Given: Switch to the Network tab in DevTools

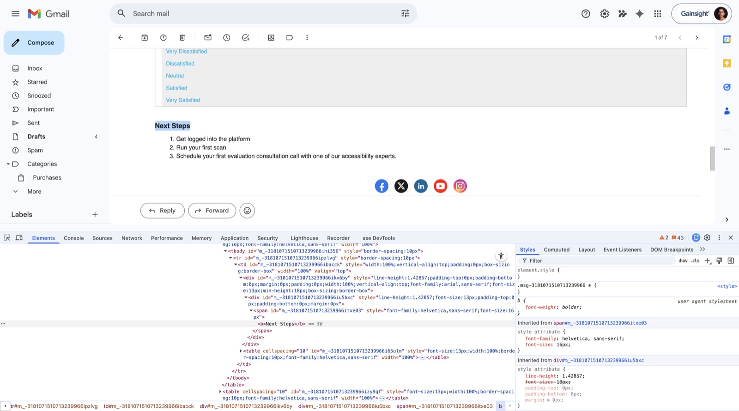Looking at the screenshot, I should [132, 238].
